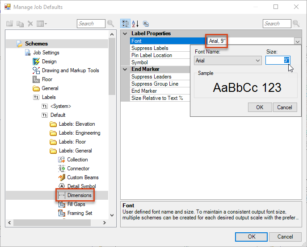Click the Fill Gaps item icon
The image size is (307, 247).
click(62, 204)
